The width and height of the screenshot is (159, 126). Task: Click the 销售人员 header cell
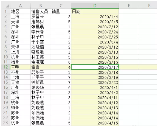[x=41, y=12]
